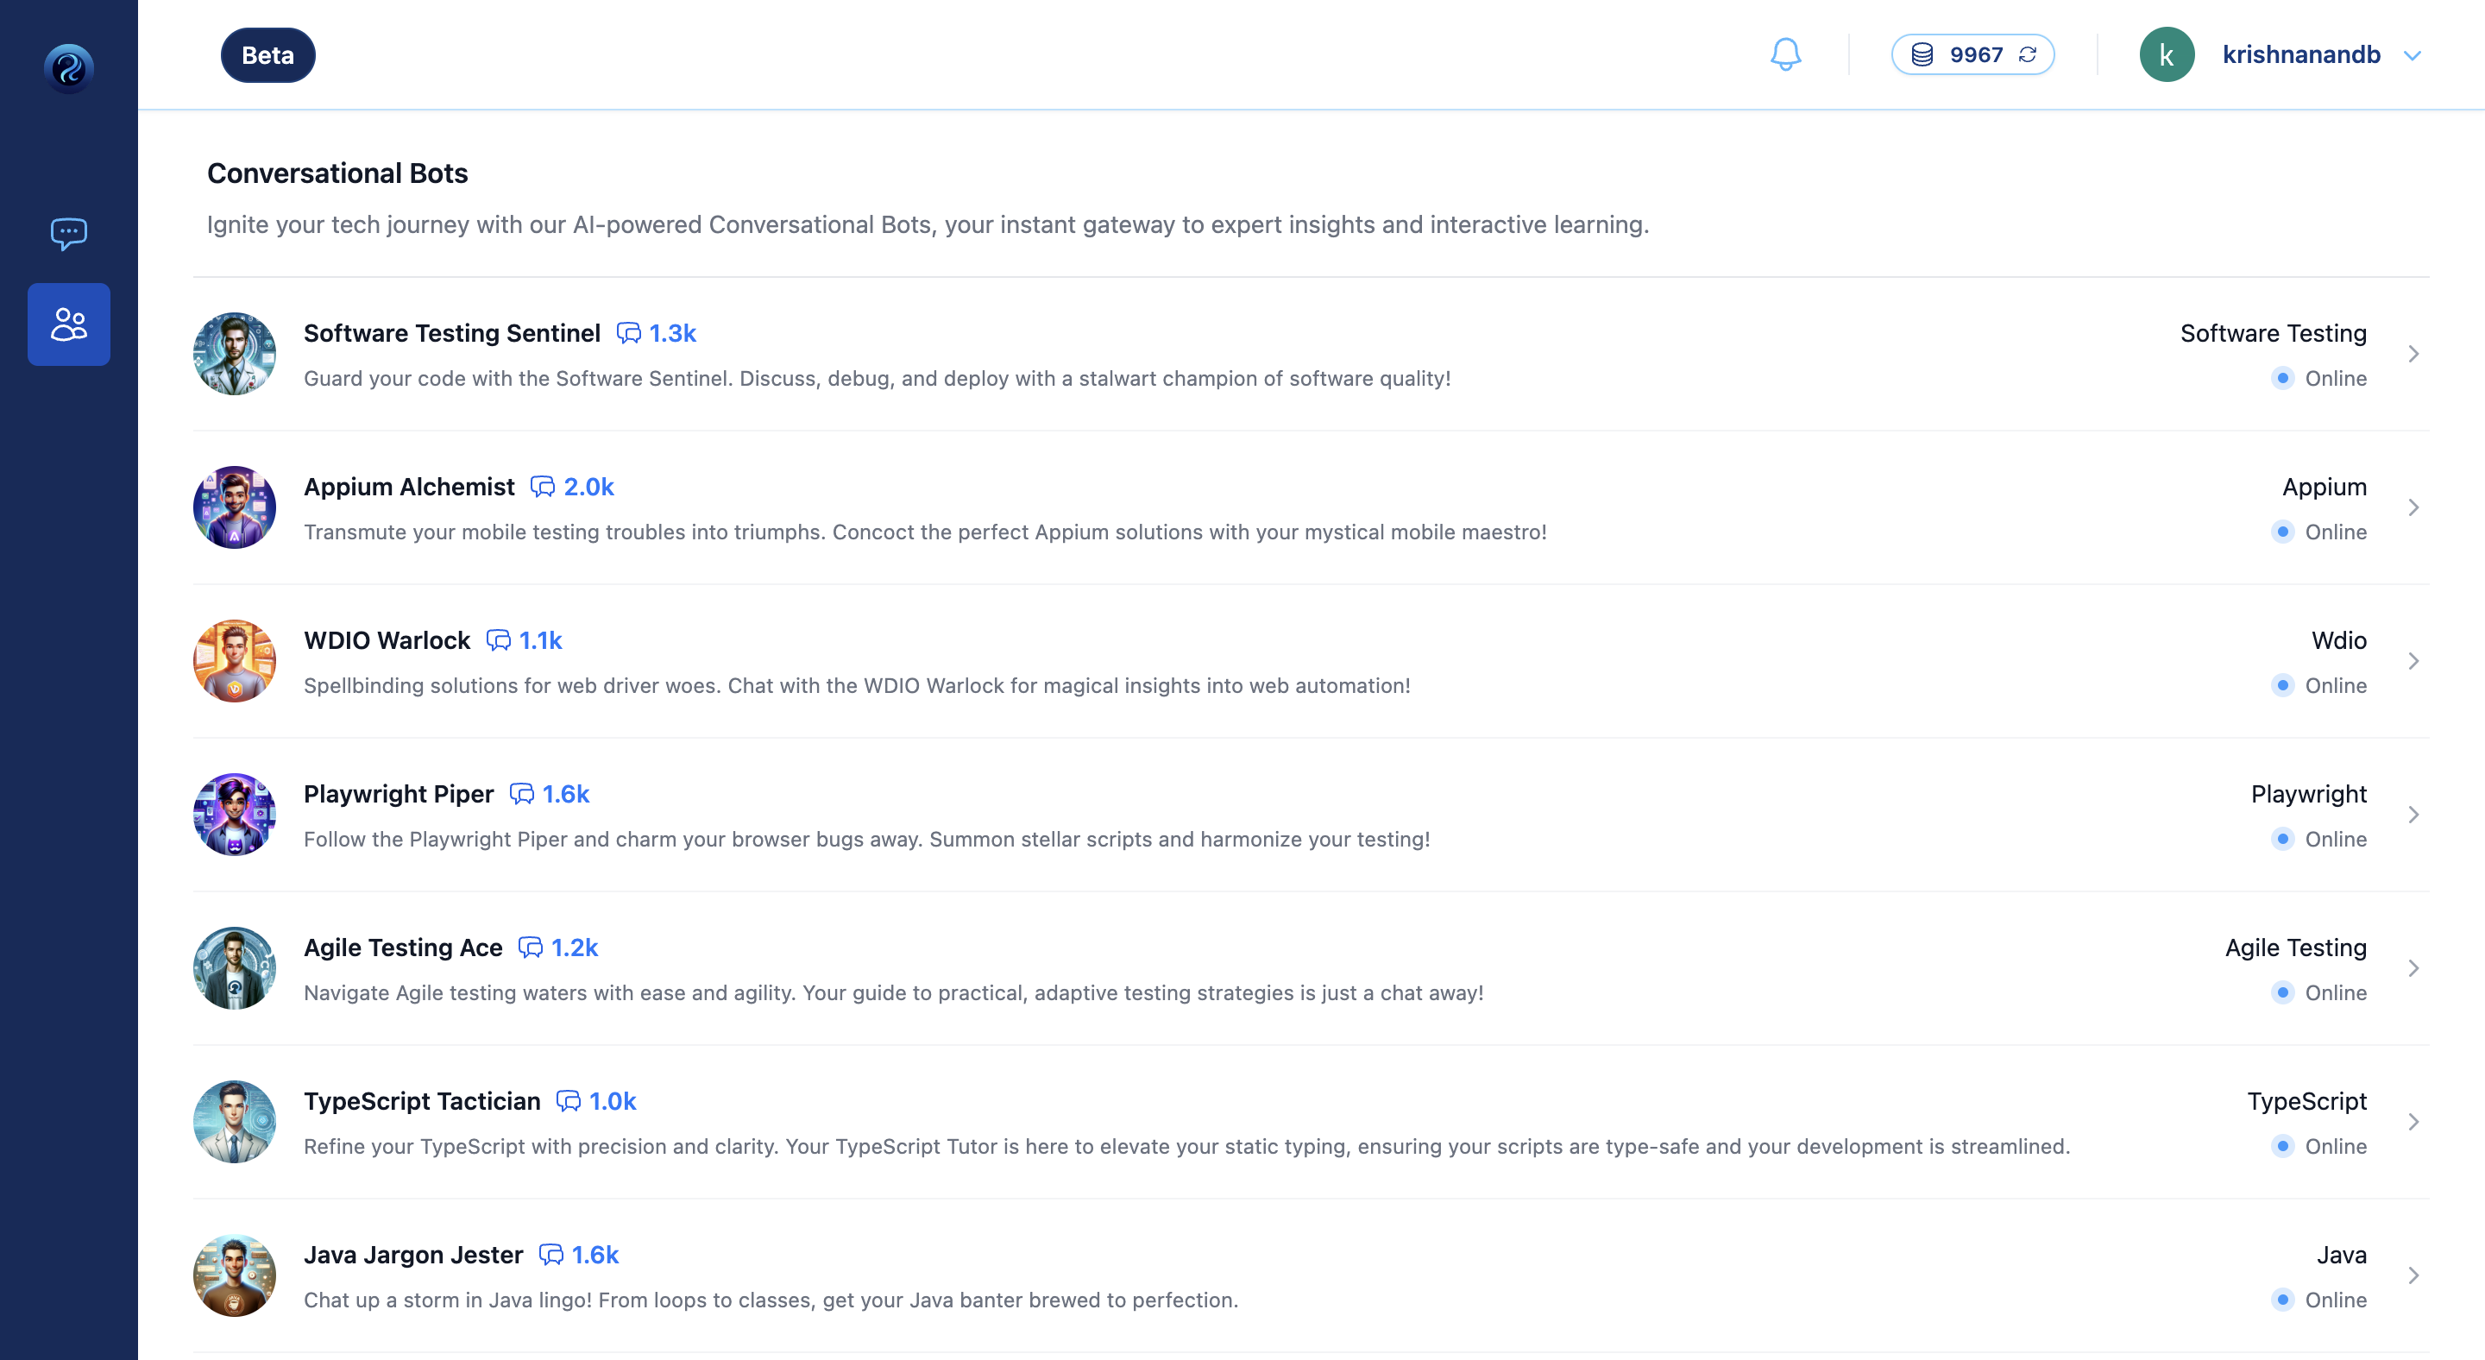Screen dimensions: 2485x1360
Task: Click the app logo in sidebar
Action: (68, 67)
